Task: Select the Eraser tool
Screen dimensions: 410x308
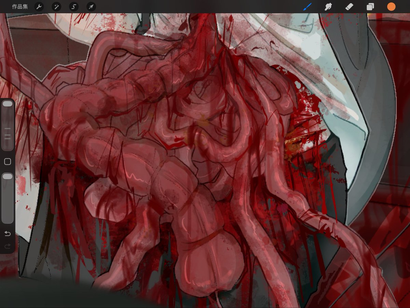Action: [349, 7]
